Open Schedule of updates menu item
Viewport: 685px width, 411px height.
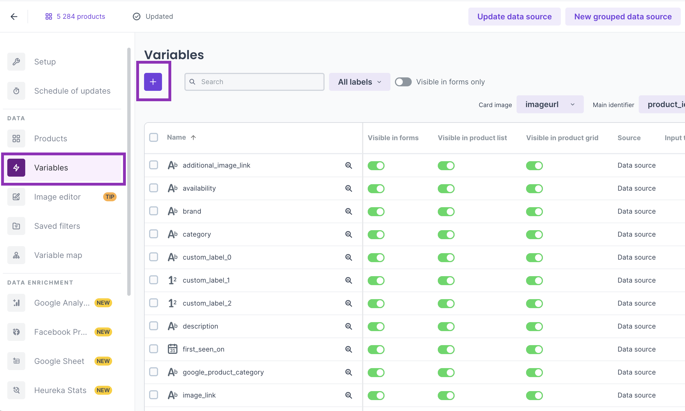click(72, 91)
